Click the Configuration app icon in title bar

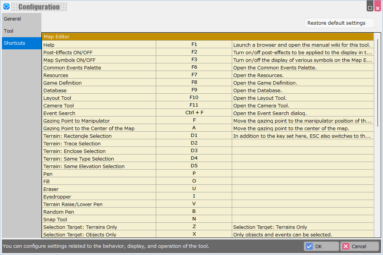click(6, 6)
